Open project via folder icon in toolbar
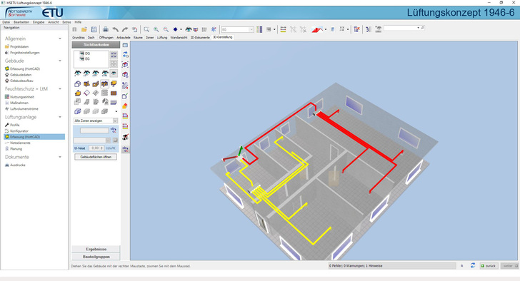Screen dimensions: 520x281 coord(84,29)
